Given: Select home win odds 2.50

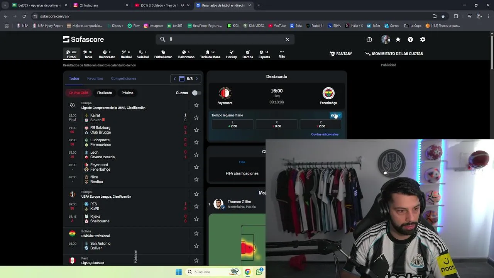Looking at the screenshot, I should tap(233, 124).
